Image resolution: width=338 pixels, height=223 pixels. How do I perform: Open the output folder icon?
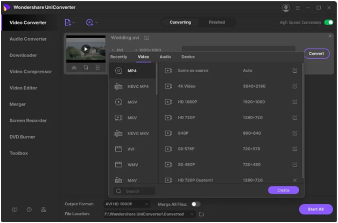202,214
